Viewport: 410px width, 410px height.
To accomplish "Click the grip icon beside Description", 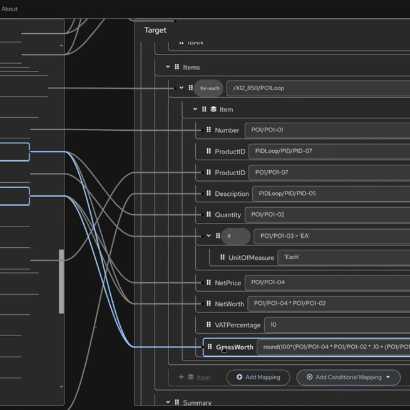I will [208, 193].
